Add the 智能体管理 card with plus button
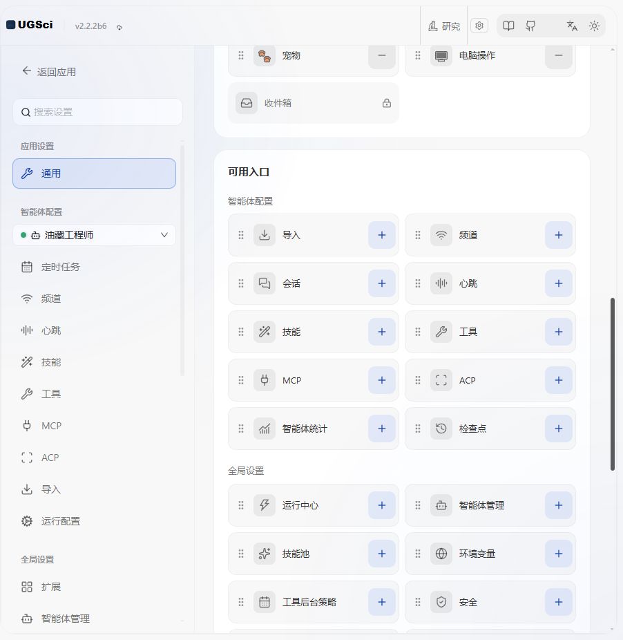Image resolution: width=623 pixels, height=640 pixels. tap(559, 505)
